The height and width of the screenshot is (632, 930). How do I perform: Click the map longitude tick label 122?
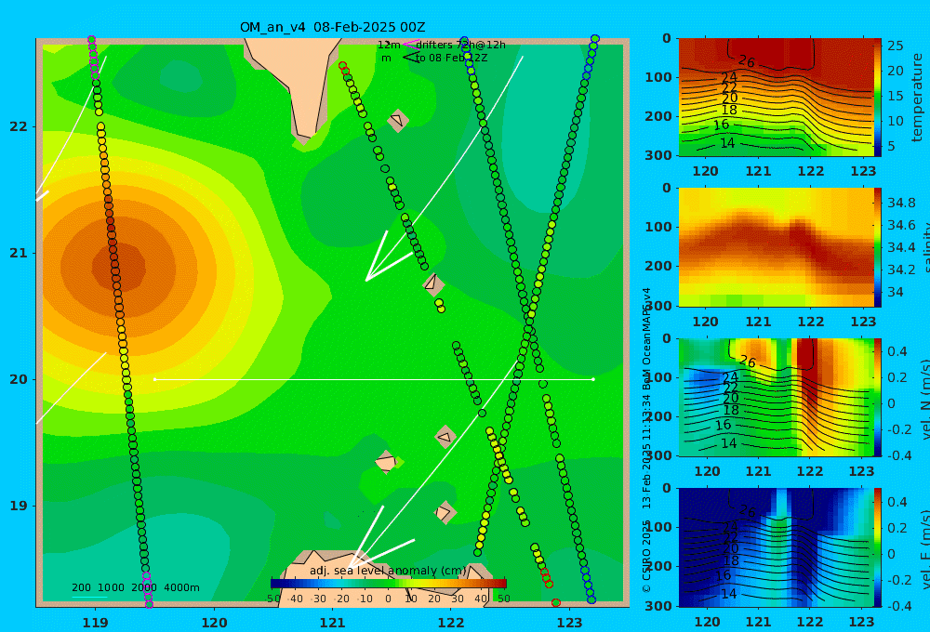[x=451, y=623]
